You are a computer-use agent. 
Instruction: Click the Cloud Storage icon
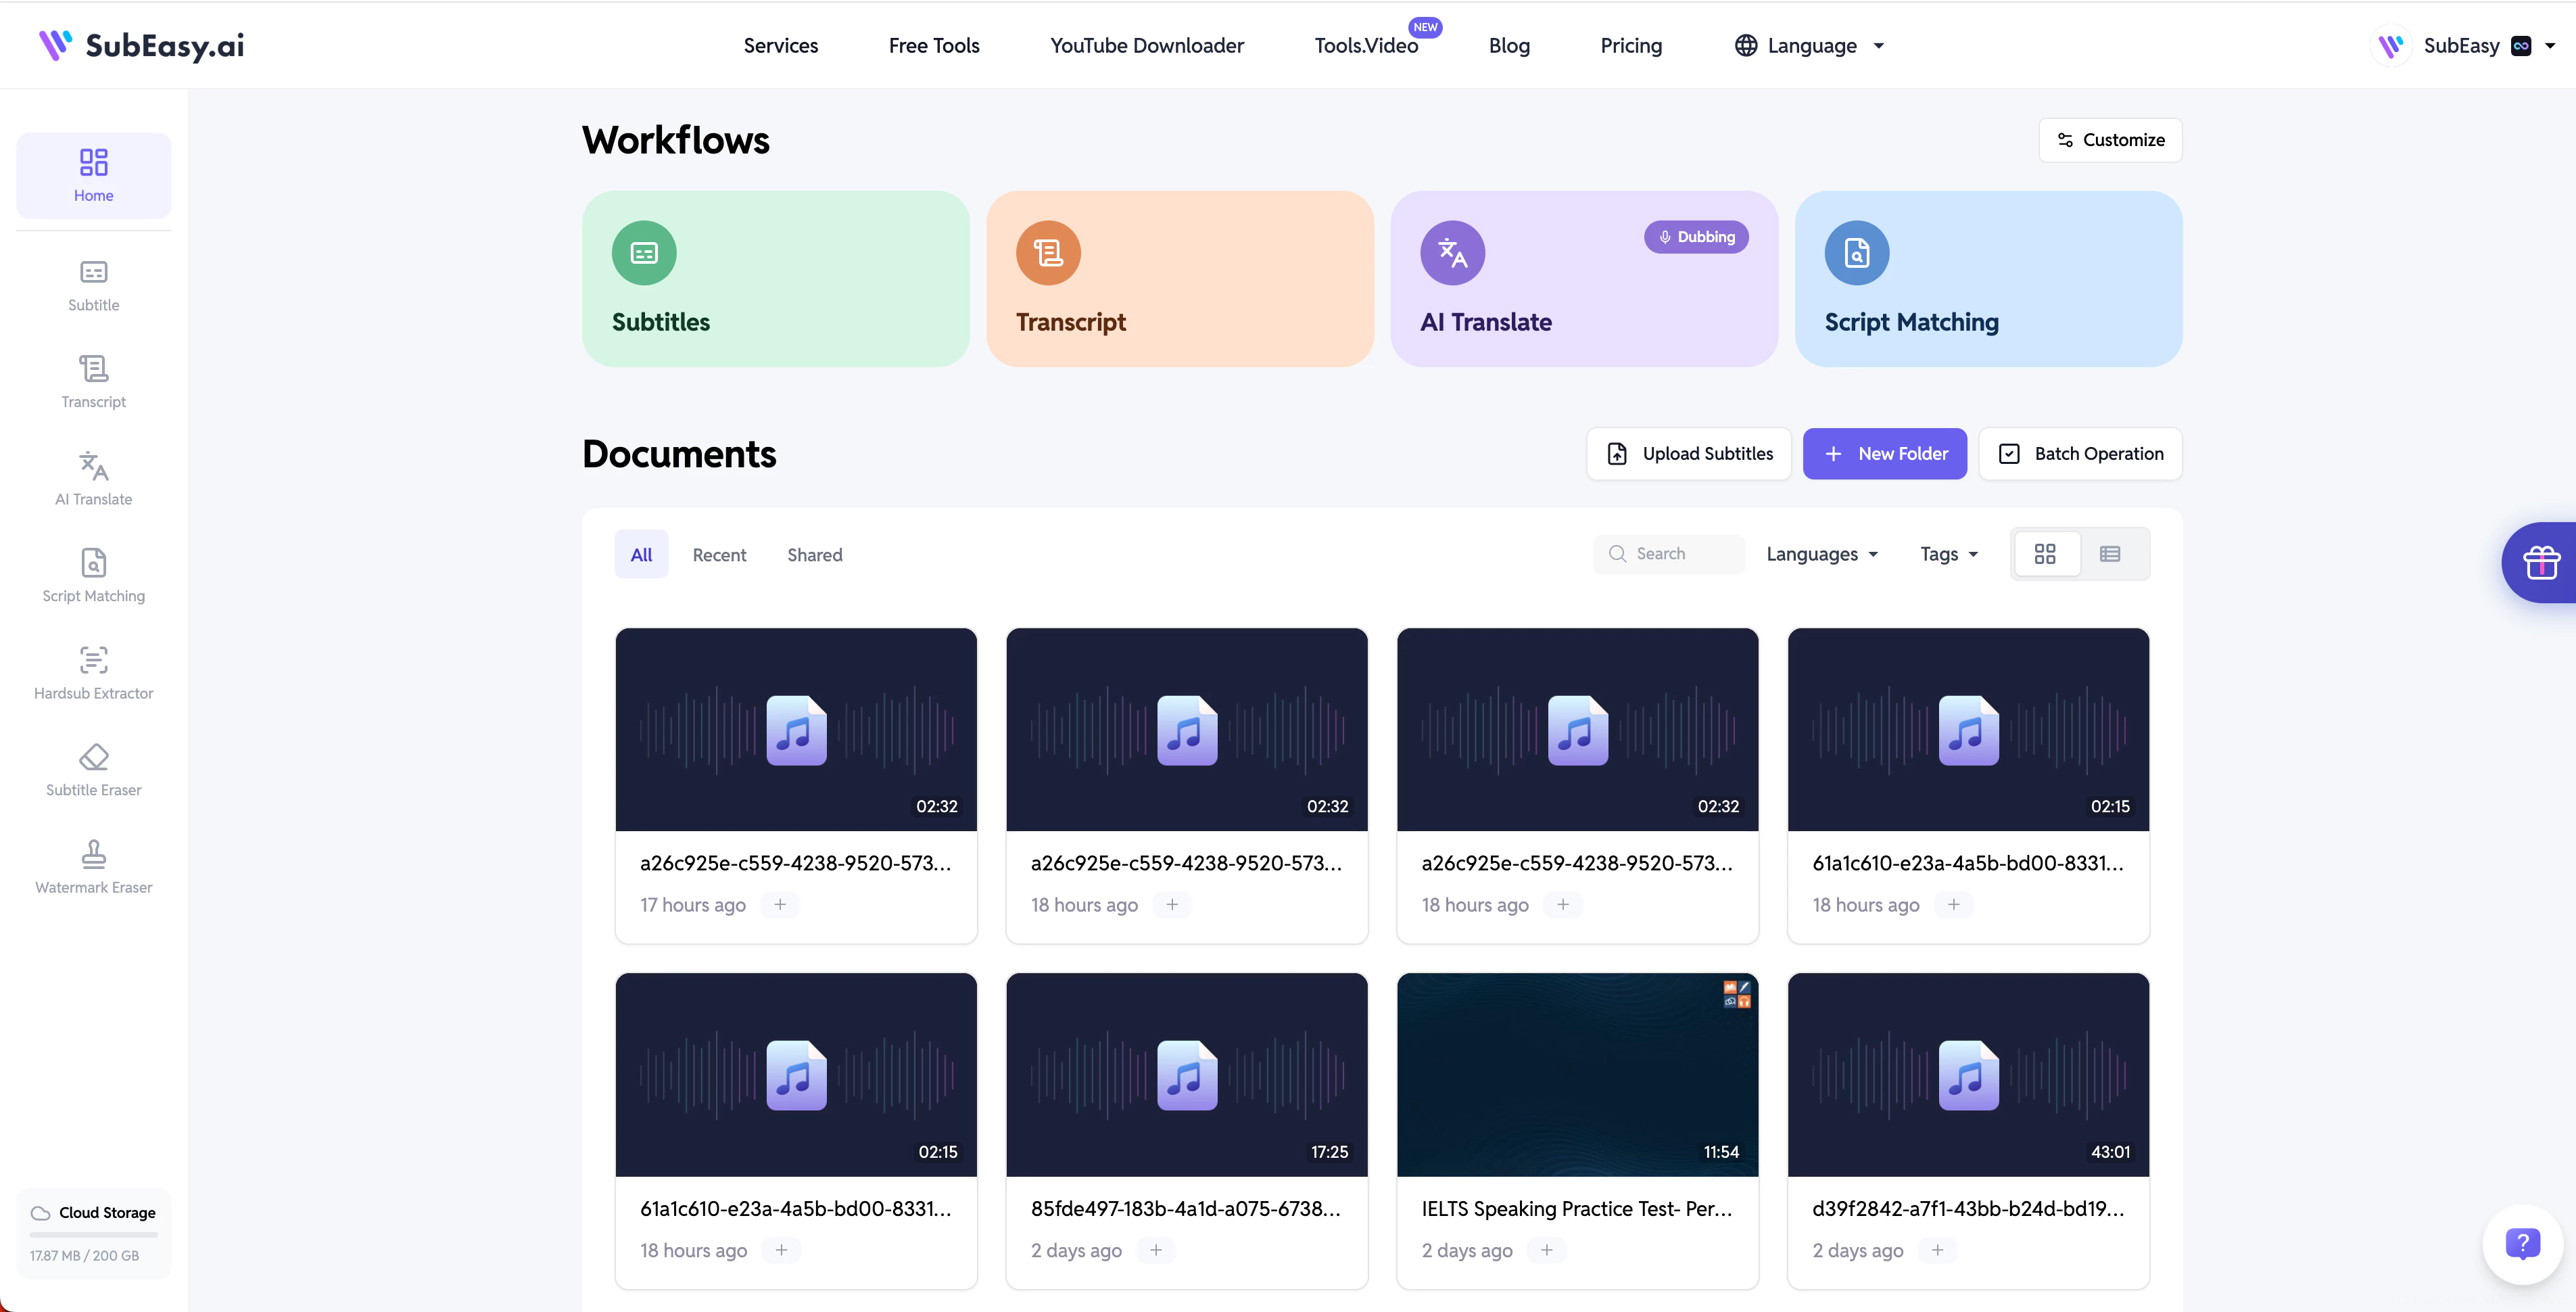[40, 1212]
